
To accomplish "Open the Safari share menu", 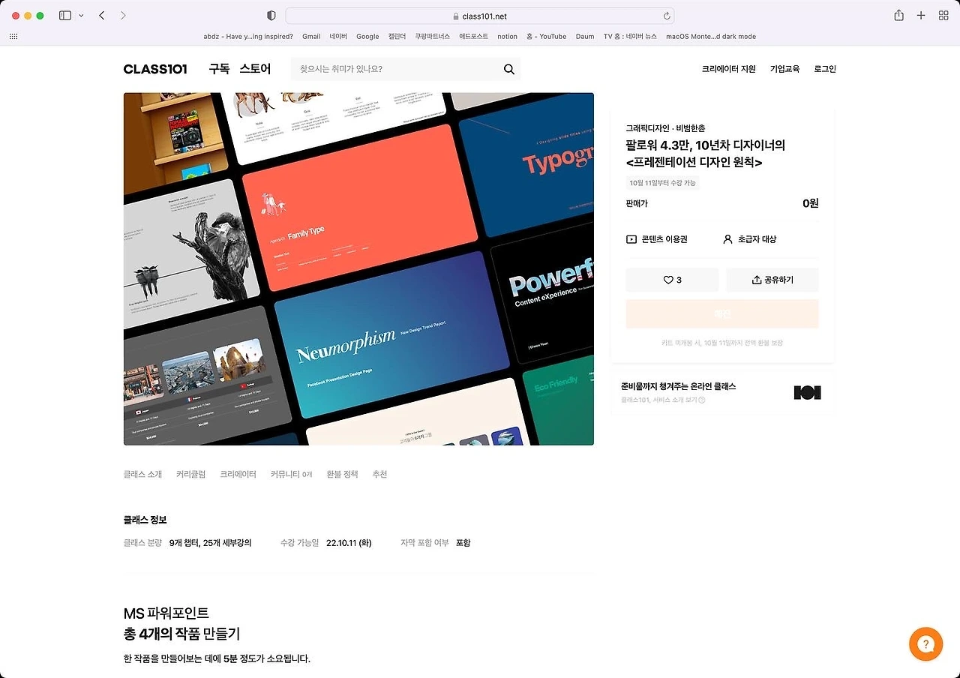I will [x=898, y=16].
